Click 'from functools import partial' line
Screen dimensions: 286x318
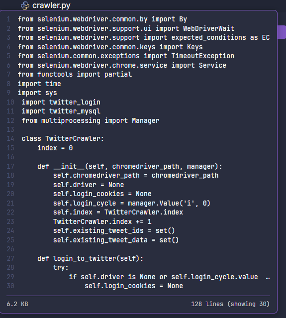click(x=75, y=75)
